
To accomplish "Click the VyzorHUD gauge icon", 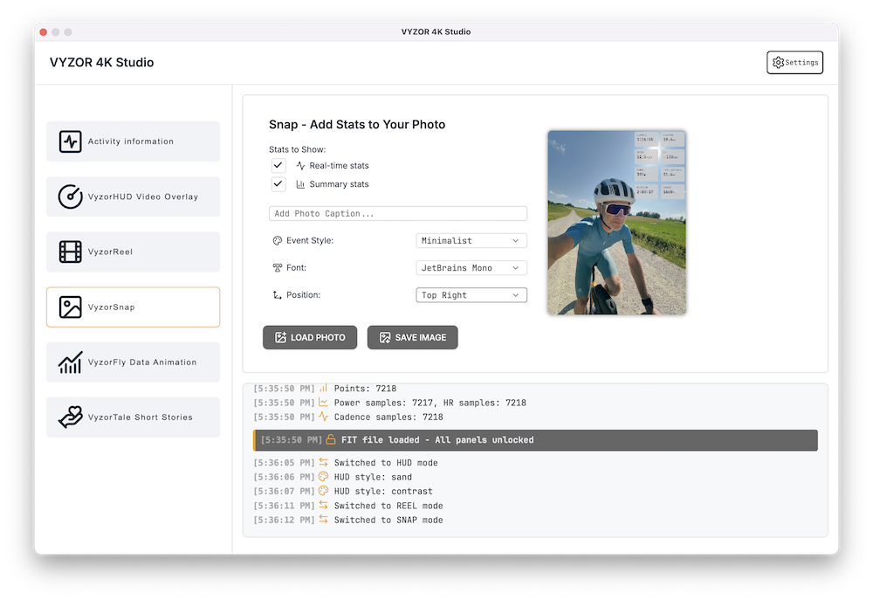I will click(70, 197).
